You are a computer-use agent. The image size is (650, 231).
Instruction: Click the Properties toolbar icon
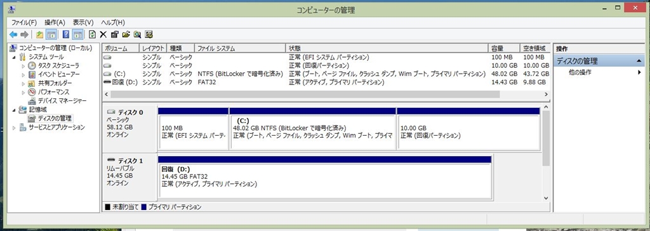pos(115,34)
